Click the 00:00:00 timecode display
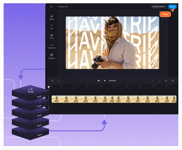The image size is (182, 150). tap(112, 81)
